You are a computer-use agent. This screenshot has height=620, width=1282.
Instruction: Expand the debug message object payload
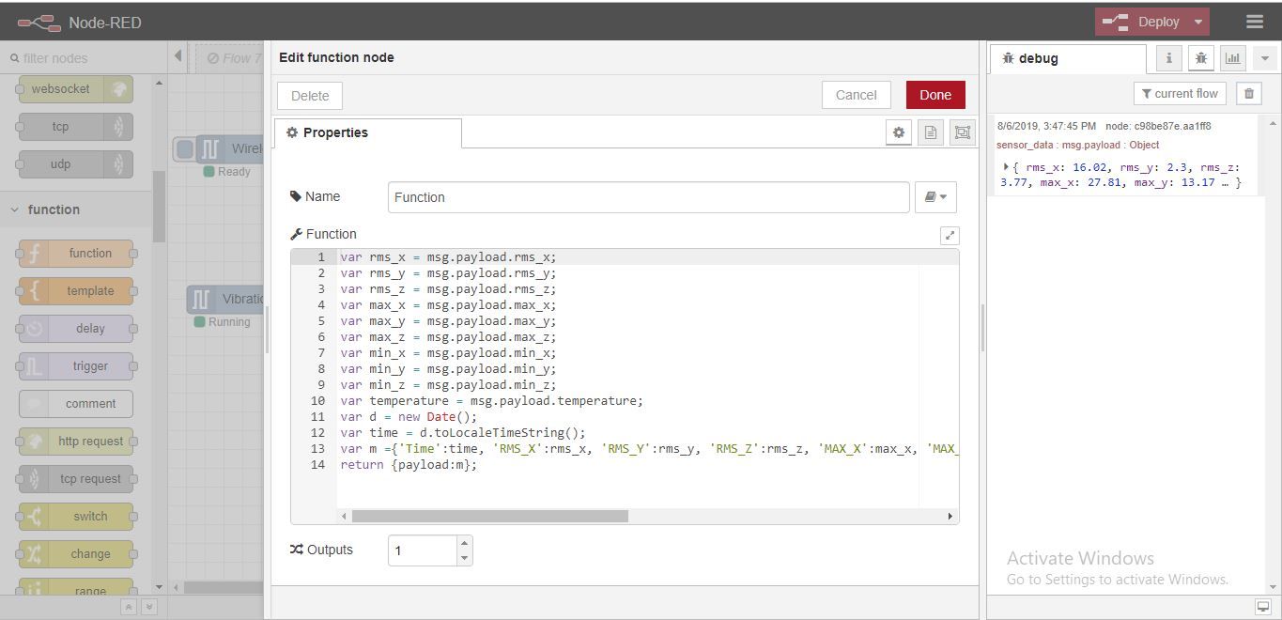coord(1007,167)
